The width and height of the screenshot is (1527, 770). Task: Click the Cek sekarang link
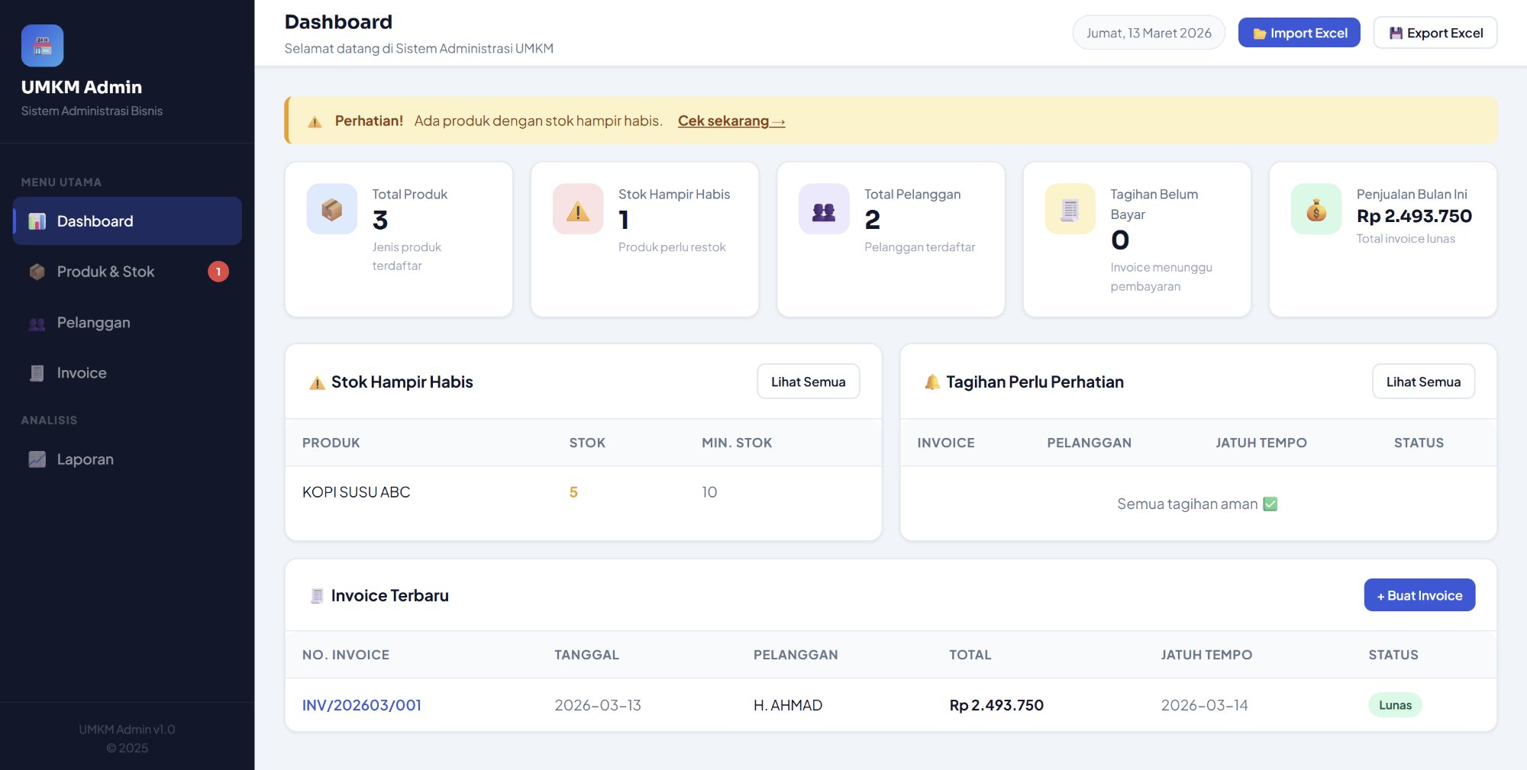tap(731, 121)
